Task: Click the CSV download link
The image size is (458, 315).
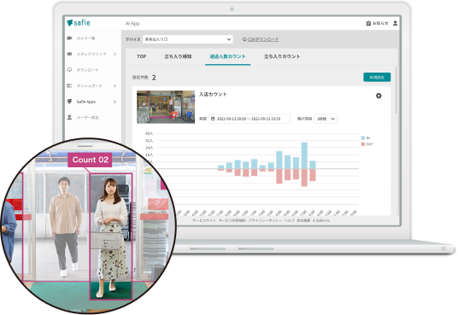Action: click(263, 39)
